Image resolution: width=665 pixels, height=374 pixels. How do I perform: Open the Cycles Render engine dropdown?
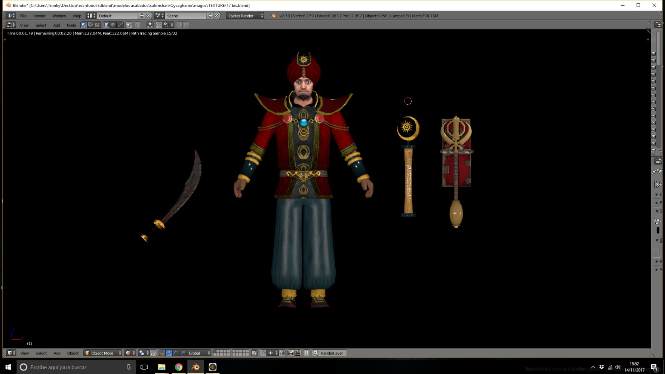pos(245,16)
